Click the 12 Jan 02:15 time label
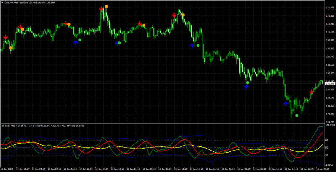Viewport: 336px width, 172px height. [x=55, y=168]
